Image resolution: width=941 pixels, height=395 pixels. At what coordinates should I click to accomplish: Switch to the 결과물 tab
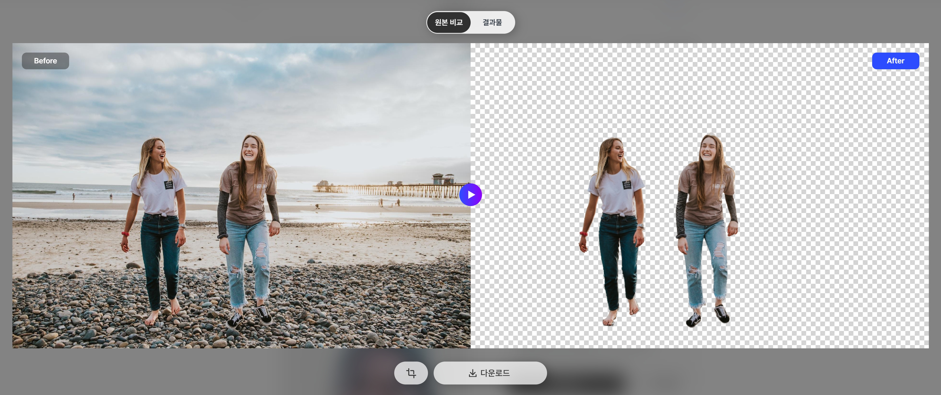click(492, 23)
